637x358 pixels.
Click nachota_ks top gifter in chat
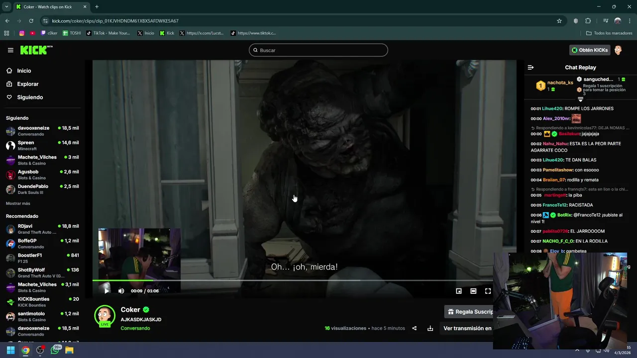point(560,83)
